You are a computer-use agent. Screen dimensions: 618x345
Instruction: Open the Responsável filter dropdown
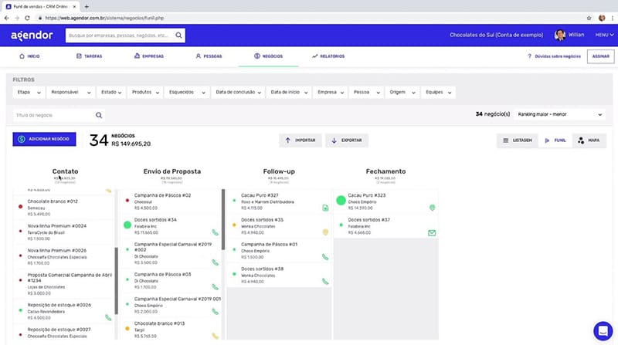71,93
